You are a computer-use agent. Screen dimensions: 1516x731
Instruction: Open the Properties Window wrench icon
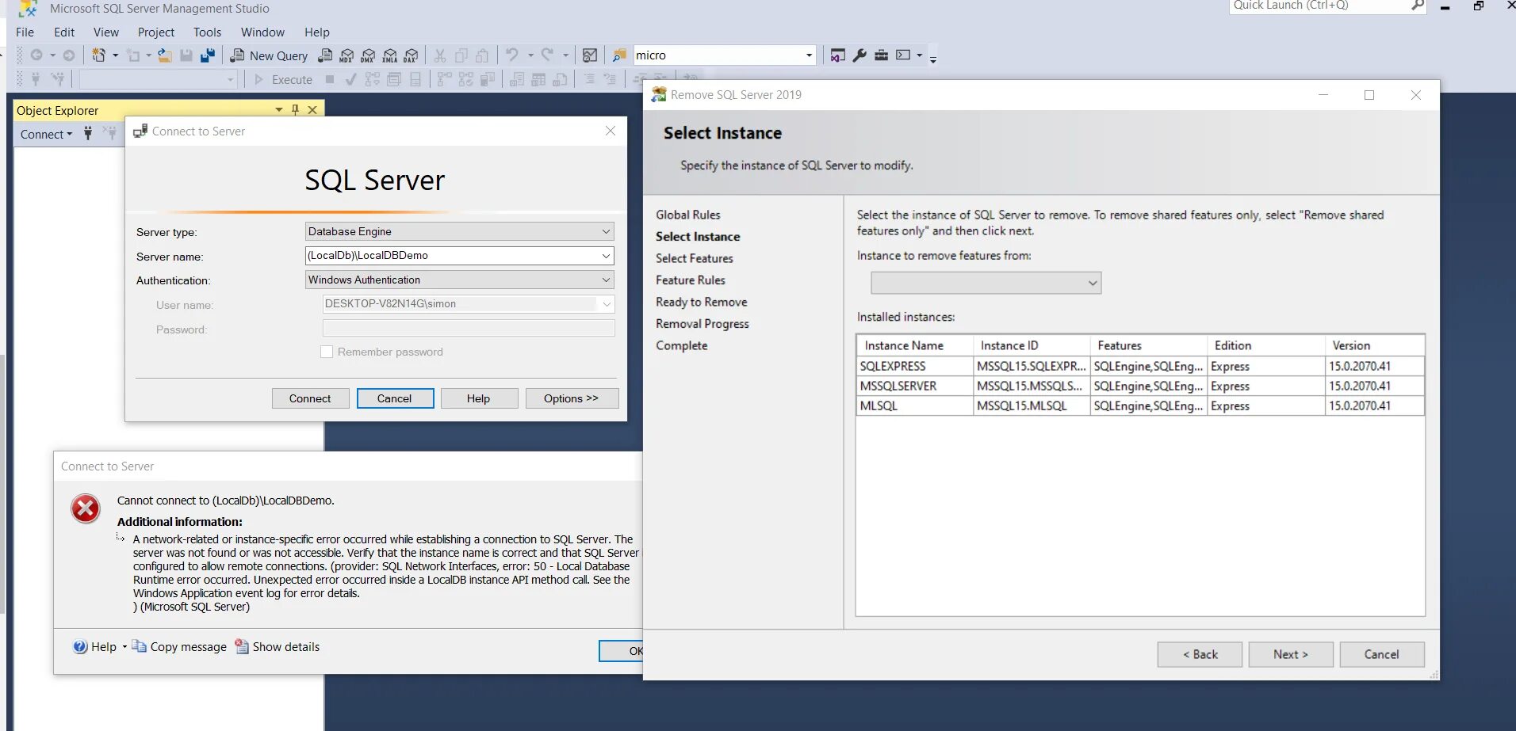tap(859, 55)
